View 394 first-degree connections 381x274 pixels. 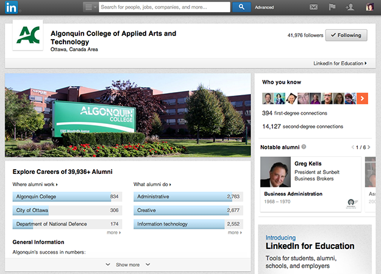[294, 113]
